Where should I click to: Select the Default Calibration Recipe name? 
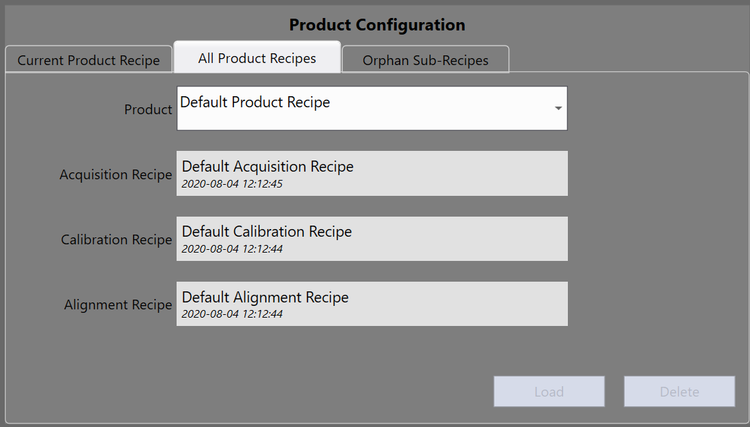pos(267,232)
